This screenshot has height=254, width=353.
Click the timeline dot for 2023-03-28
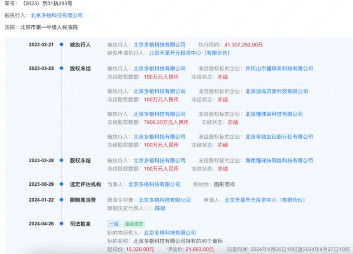61,160
